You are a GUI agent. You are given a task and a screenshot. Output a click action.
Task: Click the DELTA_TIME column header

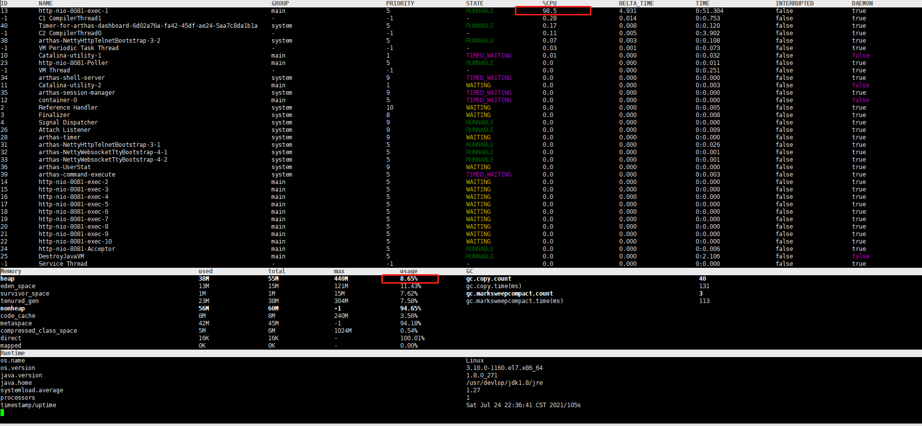637,3
